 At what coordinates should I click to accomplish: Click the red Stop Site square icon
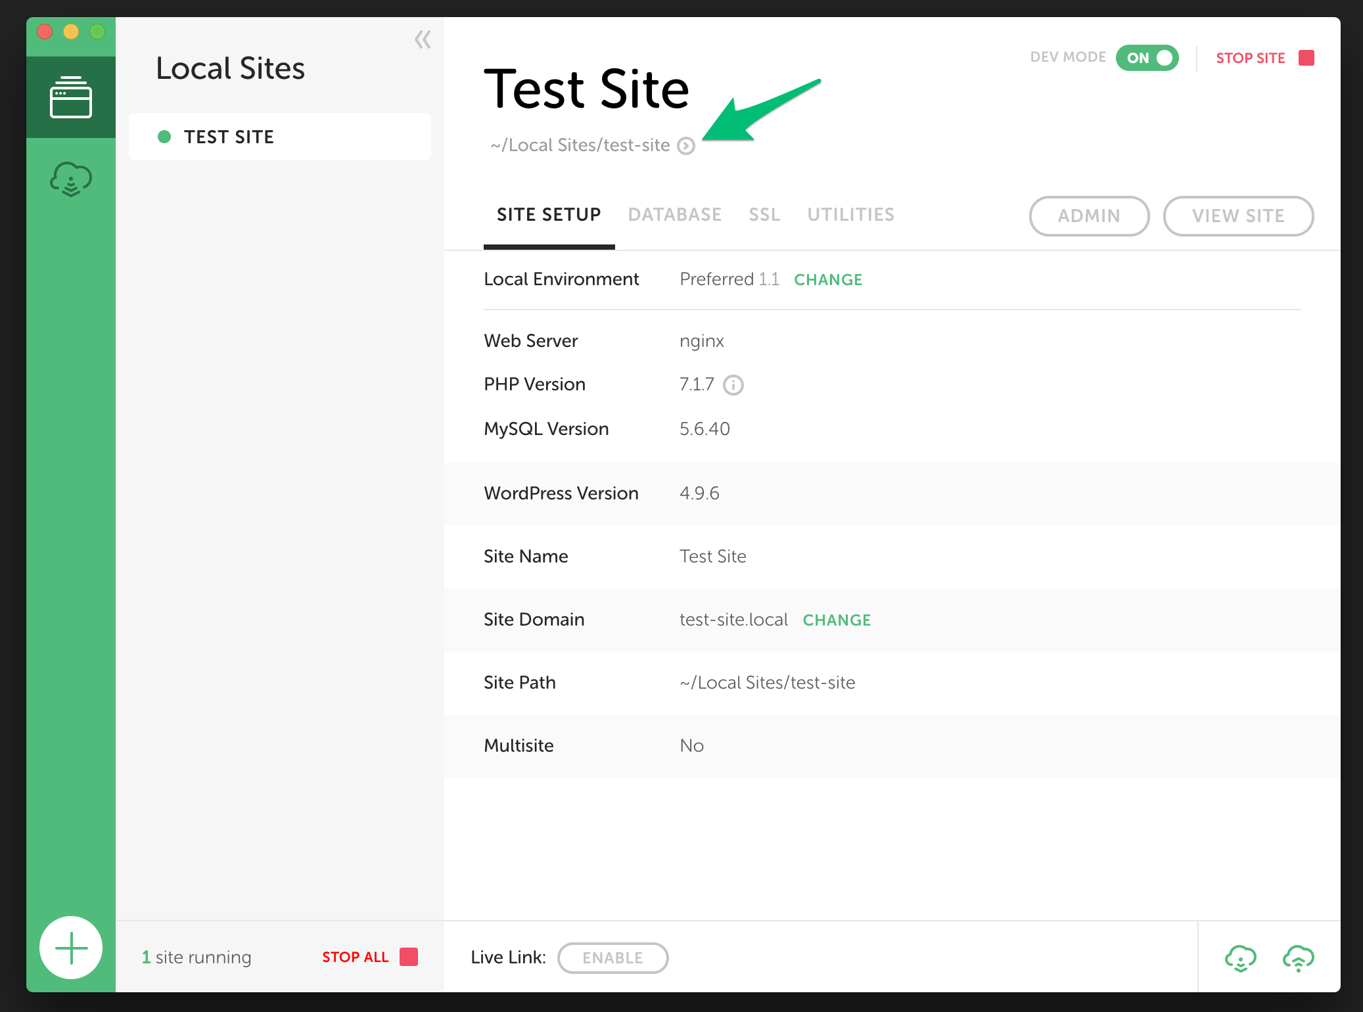tap(1306, 58)
